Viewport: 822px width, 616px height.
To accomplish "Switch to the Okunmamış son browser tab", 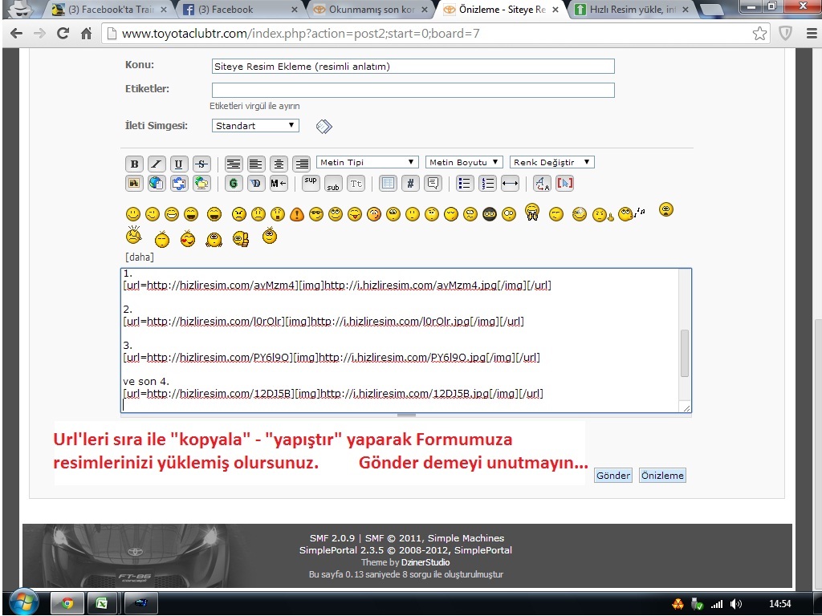I will click(x=366, y=10).
